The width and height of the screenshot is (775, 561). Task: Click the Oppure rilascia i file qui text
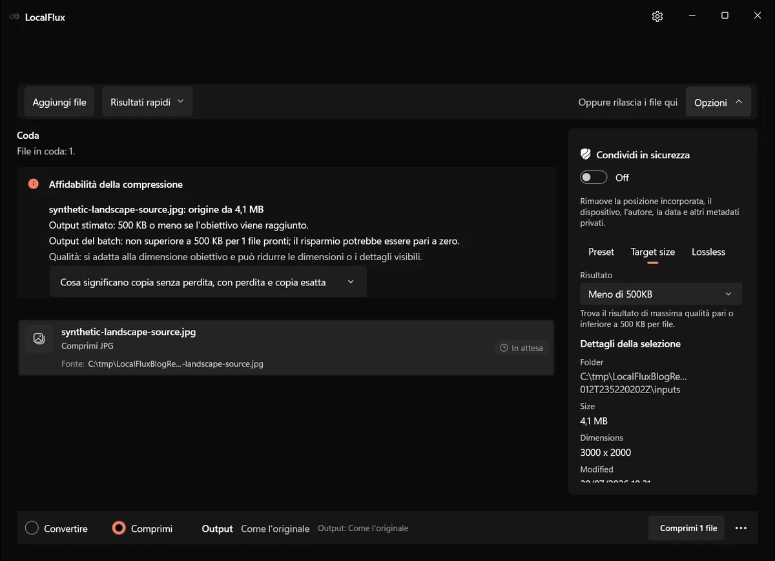pyautogui.click(x=628, y=103)
